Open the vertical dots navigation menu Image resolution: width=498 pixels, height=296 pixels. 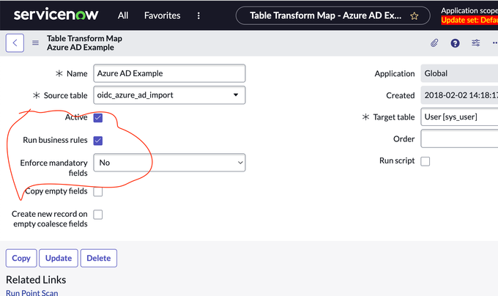point(198,15)
